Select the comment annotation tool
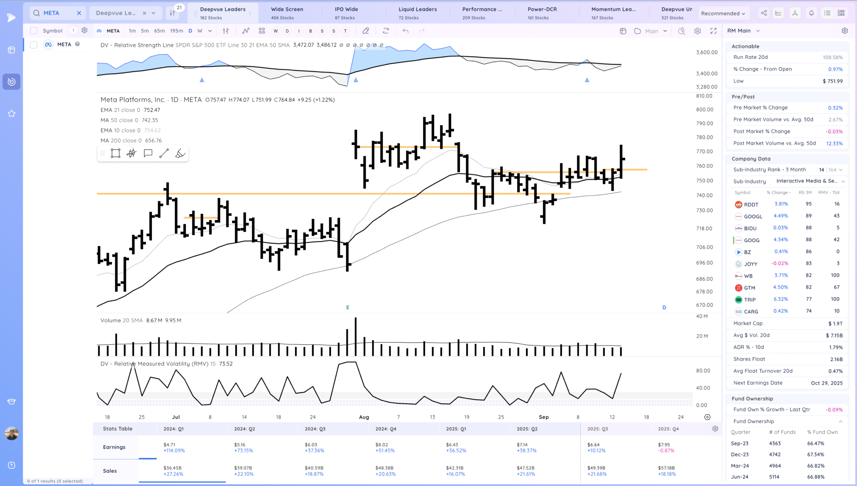The width and height of the screenshot is (857, 486). (x=148, y=153)
